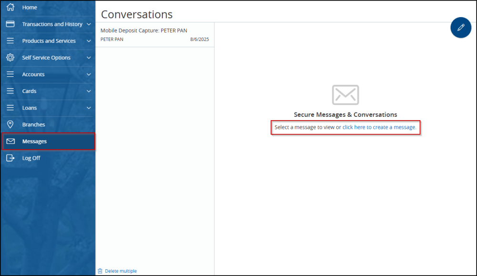
Task: Open the compose message pencil button
Action: 460,28
